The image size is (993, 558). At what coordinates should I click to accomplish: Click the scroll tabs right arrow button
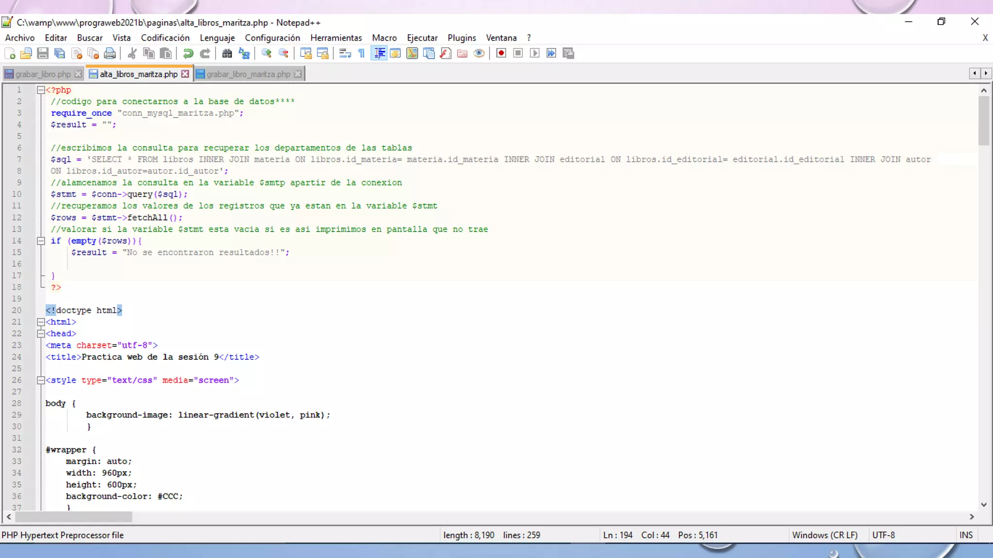click(986, 73)
